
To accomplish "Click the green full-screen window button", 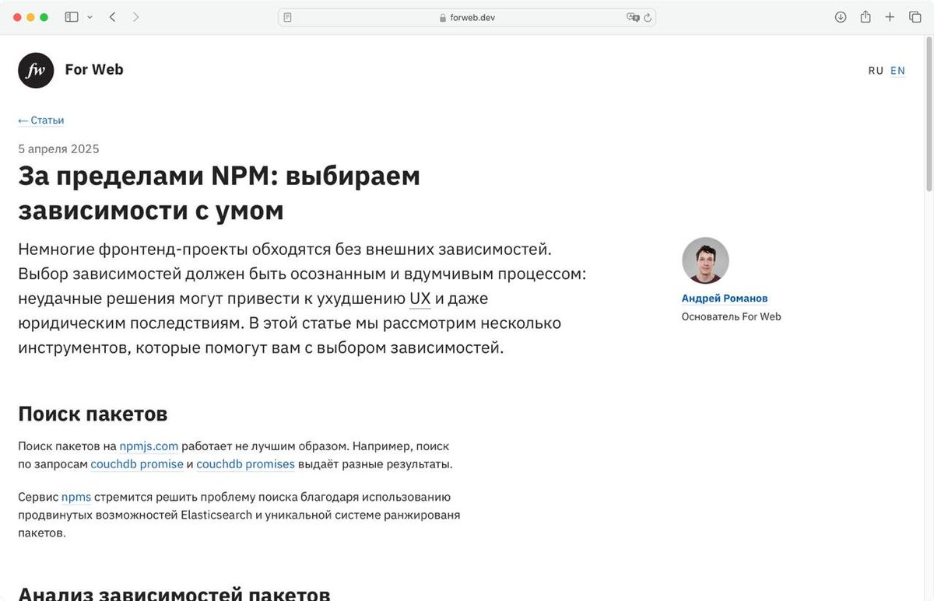I will pyautogui.click(x=44, y=17).
